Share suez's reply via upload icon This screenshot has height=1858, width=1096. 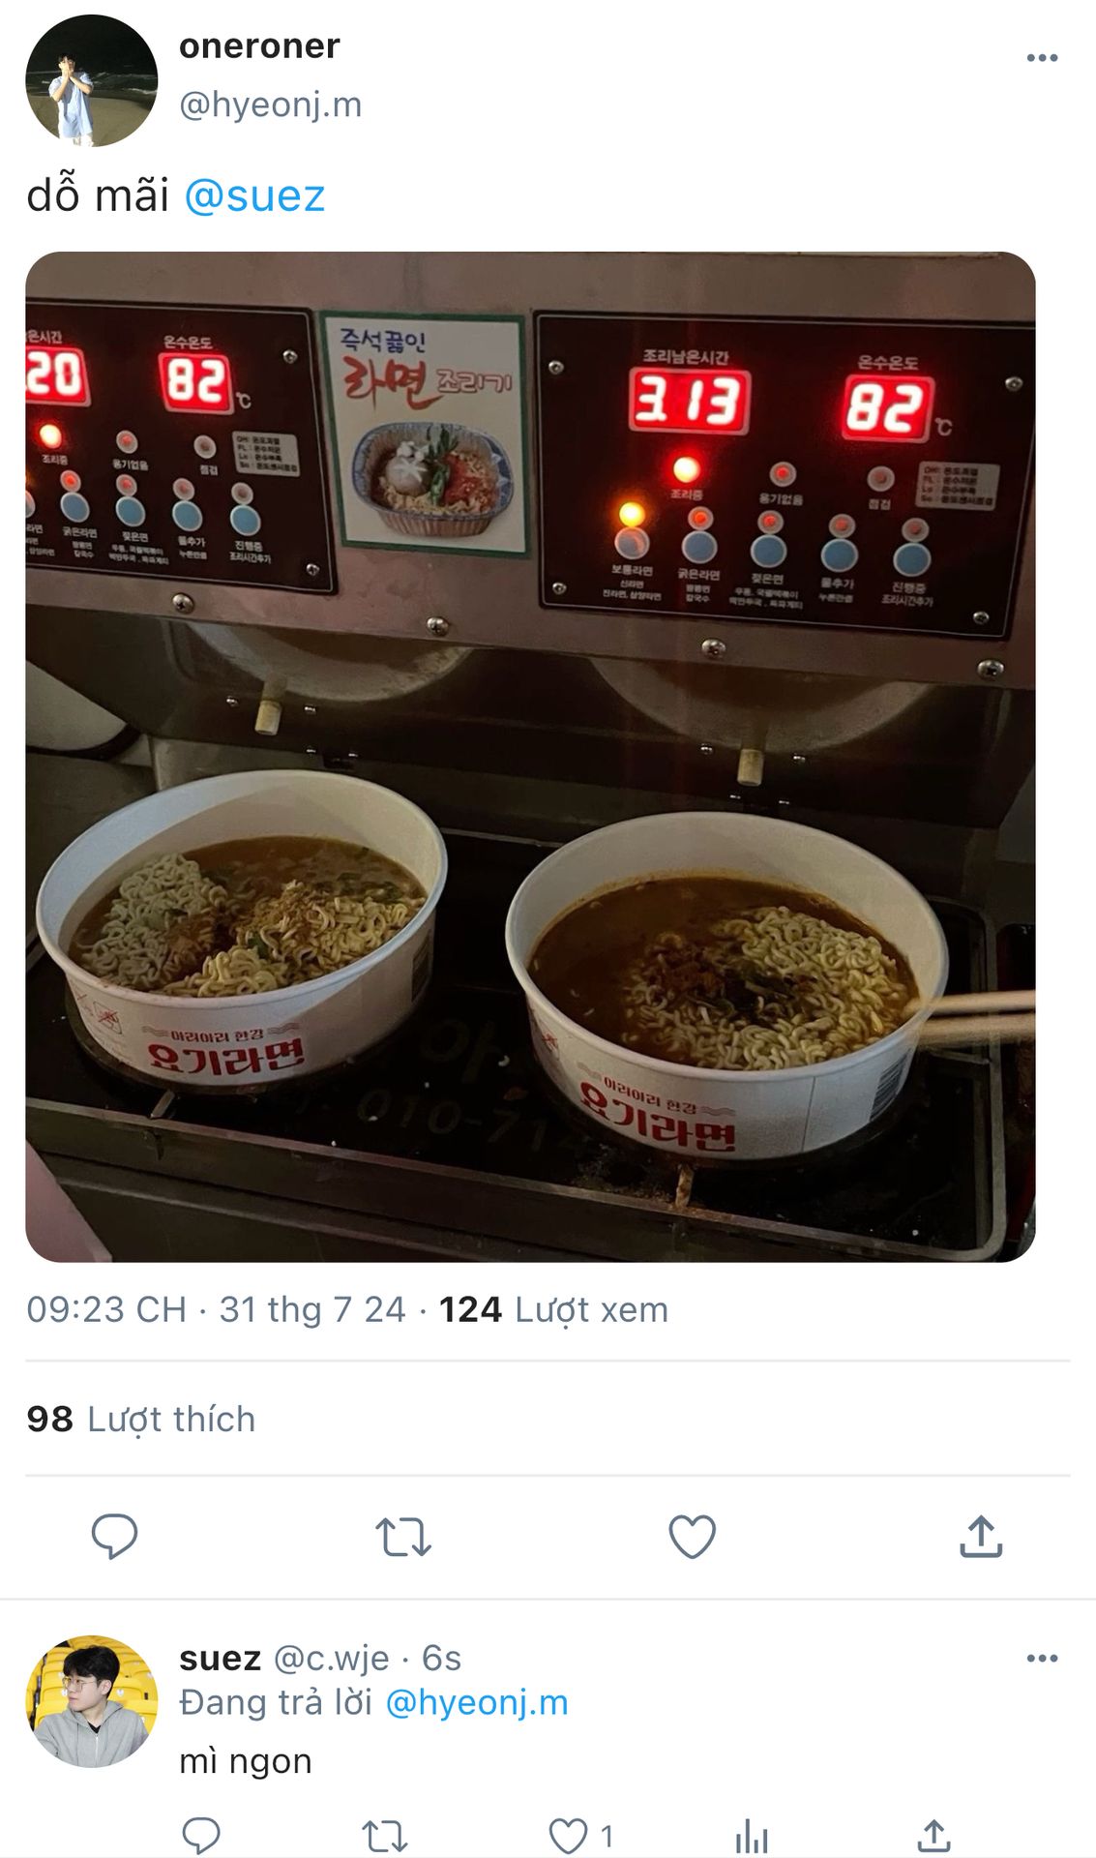click(933, 1836)
